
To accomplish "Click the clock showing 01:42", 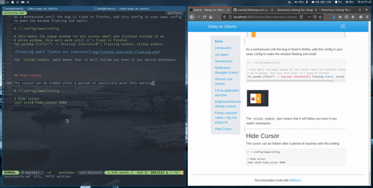I will pos(365,2).
